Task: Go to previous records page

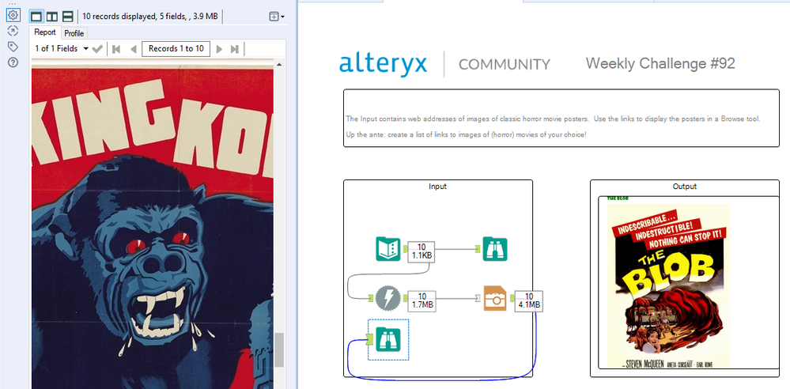Action: [133, 49]
